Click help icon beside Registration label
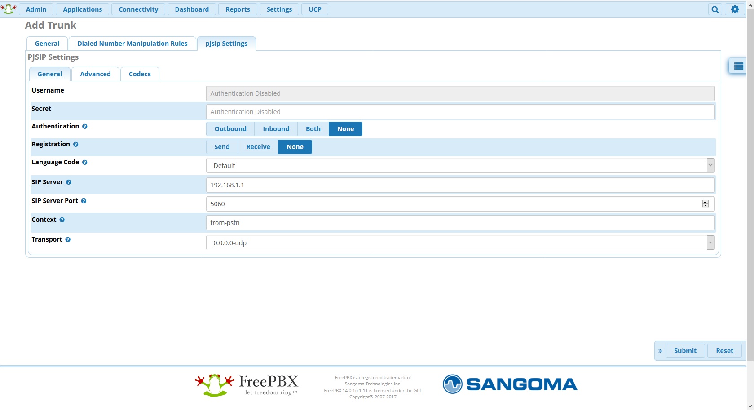754x410 pixels. point(76,145)
